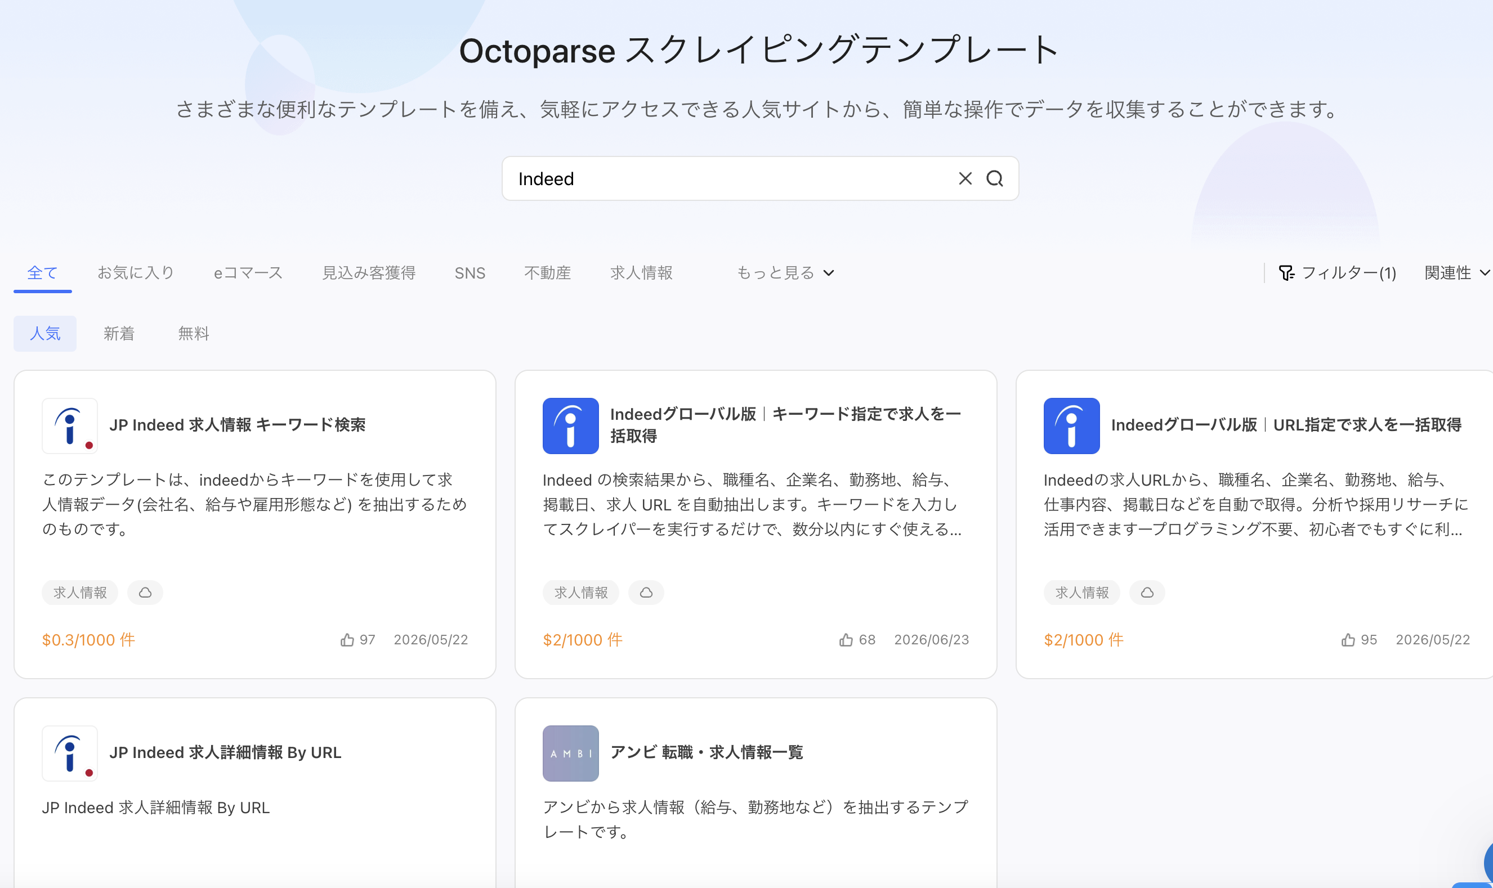Select the 新着 sort pill
1493x888 pixels.
pos(119,333)
